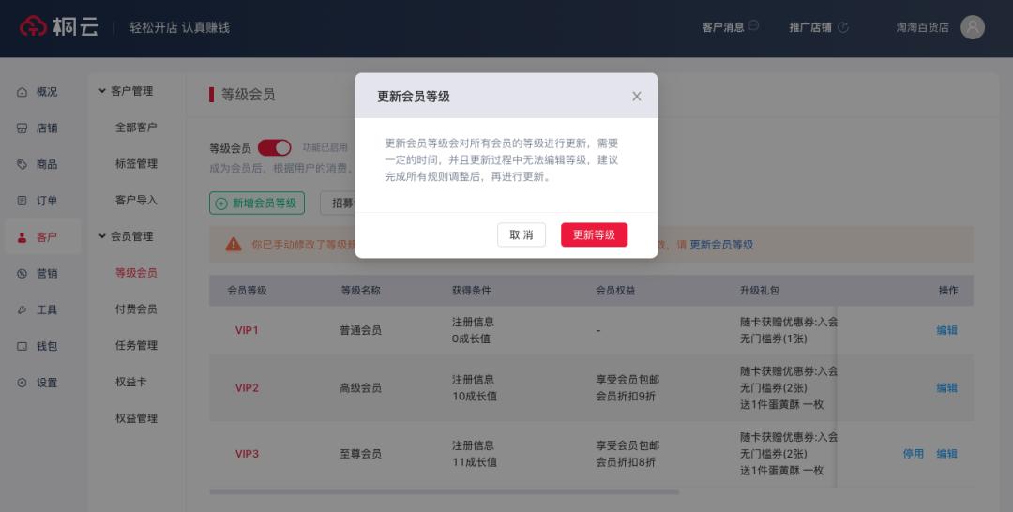Click the VIP3 level cell
Screen dimensions: 1013x512
(x=246, y=454)
